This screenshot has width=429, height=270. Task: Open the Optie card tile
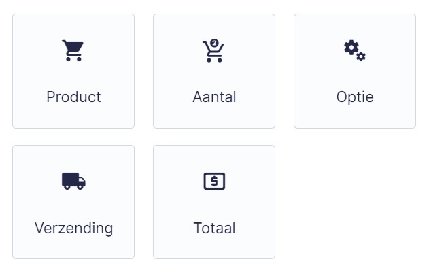(355, 71)
